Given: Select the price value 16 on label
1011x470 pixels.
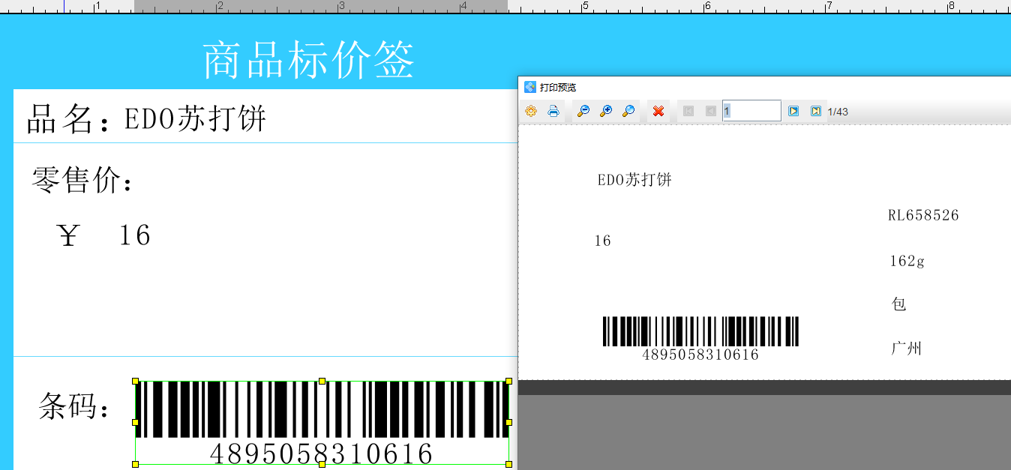Looking at the screenshot, I should tap(134, 236).
